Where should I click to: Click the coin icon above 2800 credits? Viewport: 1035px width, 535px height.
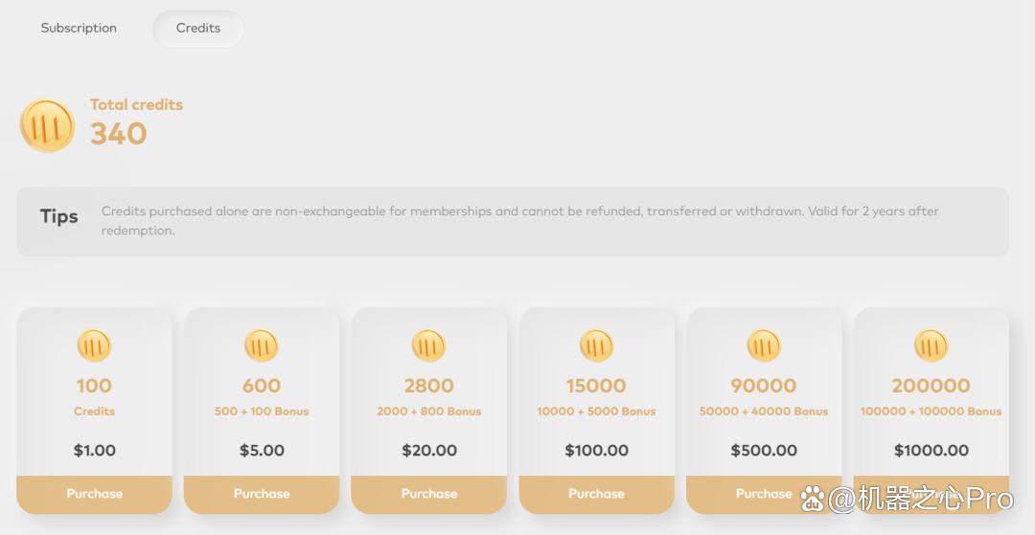(x=429, y=346)
